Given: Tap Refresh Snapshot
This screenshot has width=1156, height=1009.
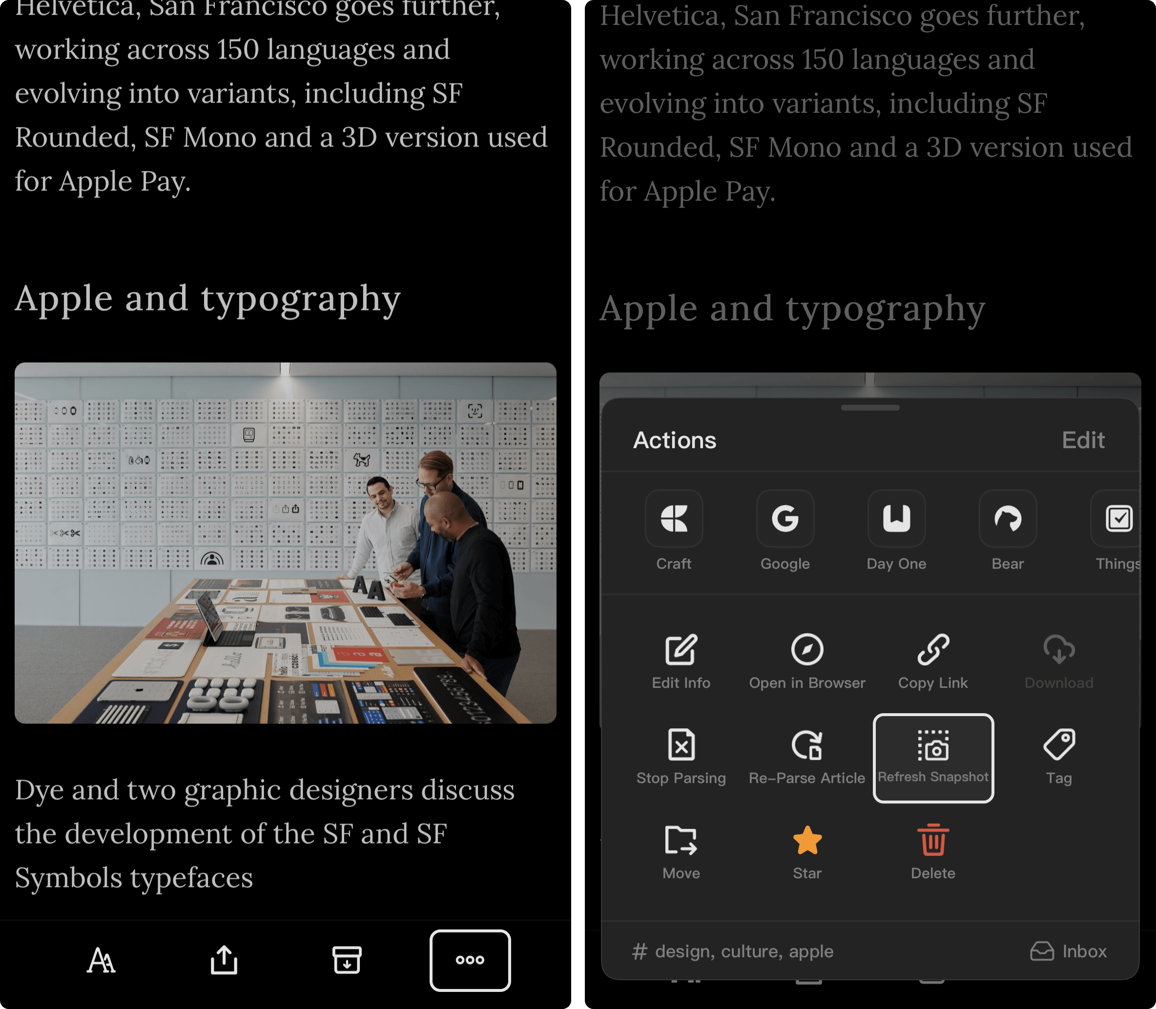Looking at the screenshot, I should tap(933, 758).
